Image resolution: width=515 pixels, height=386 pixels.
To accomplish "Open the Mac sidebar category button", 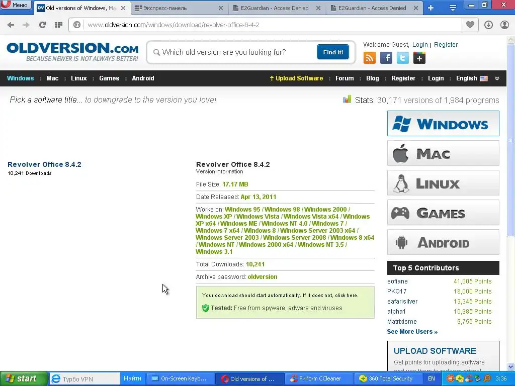I will (443, 153).
